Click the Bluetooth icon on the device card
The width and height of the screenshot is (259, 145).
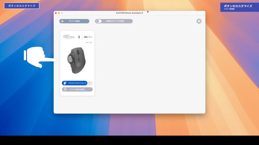pyautogui.click(x=79, y=37)
